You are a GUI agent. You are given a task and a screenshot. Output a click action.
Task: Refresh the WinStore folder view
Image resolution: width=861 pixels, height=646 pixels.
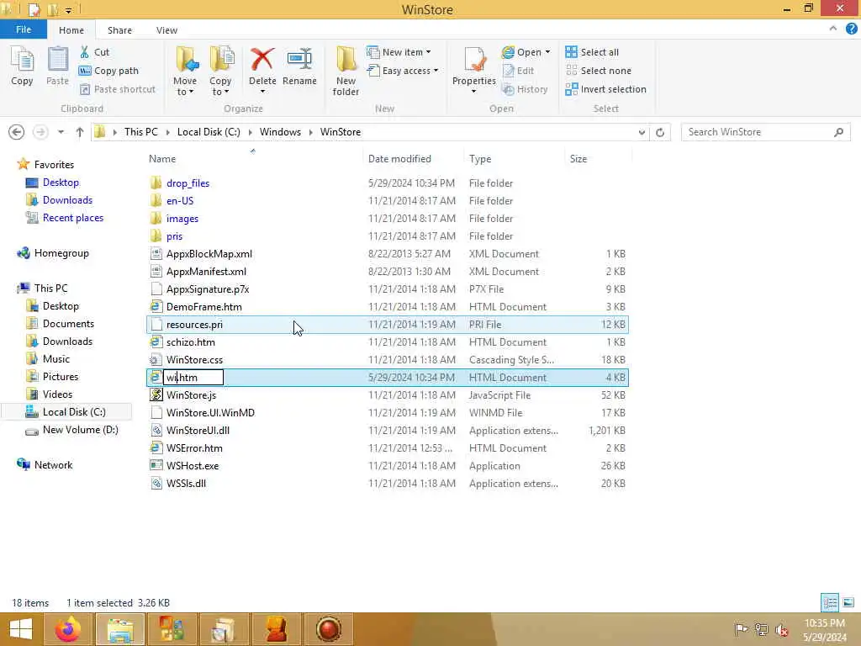pyautogui.click(x=660, y=132)
